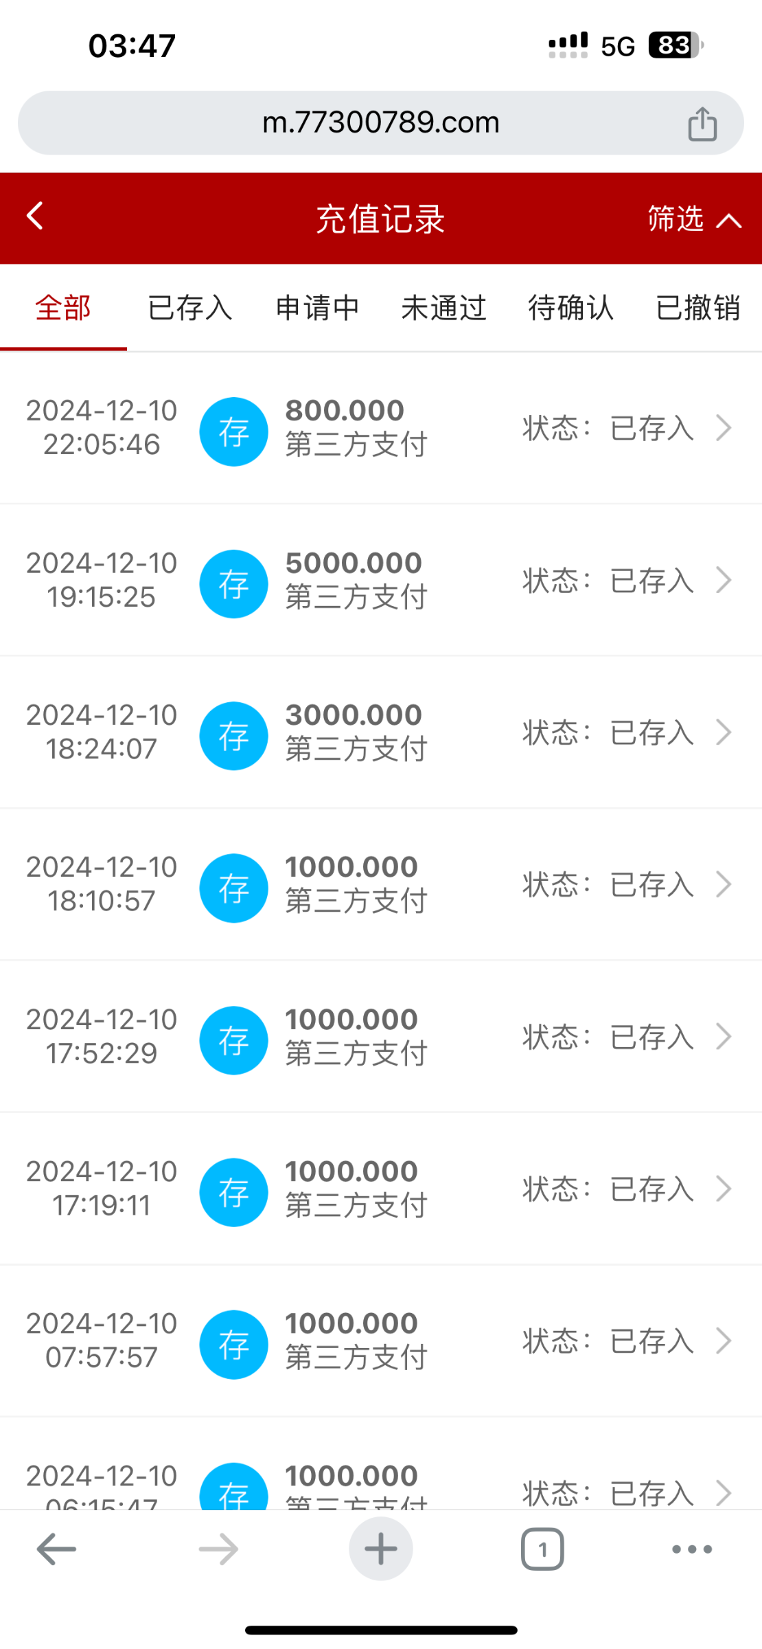Select the 未通过 tab
This screenshot has width=762, height=1649.
coord(444,308)
